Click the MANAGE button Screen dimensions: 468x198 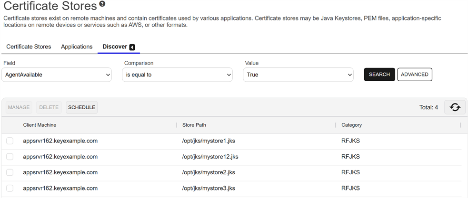pyautogui.click(x=19, y=107)
